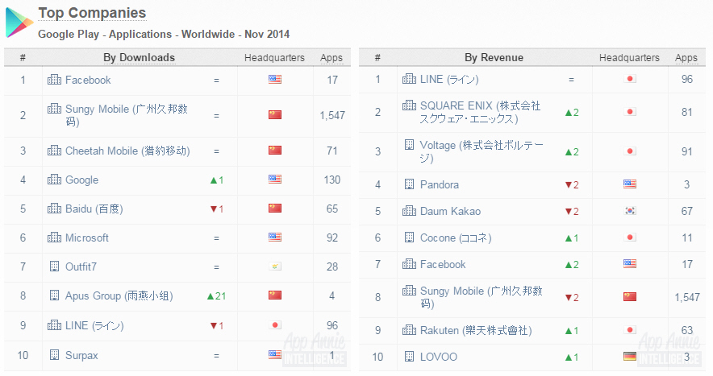Click the Apps header in the Downloads table

(x=331, y=58)
